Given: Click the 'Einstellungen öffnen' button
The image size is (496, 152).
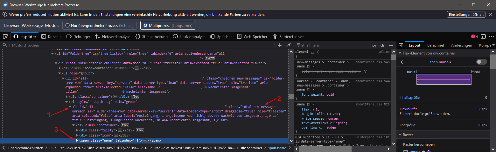Looking at the screenshot, I should pyautogui.click(x=466, y=15).
